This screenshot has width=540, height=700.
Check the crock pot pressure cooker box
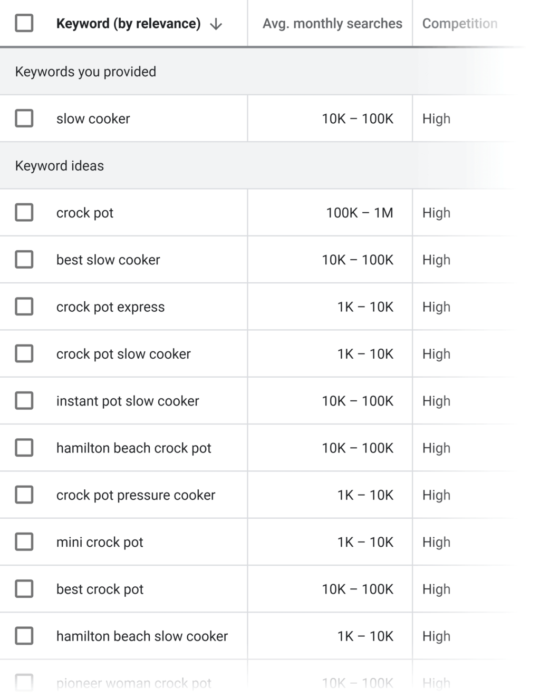pyautogui.click(x=24, y=495)
